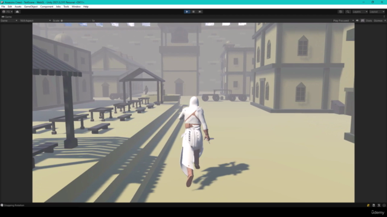Screen dimensions: 387x217
Task: Expand the Gizmos dropdown arrow
Action: (385, 20)
